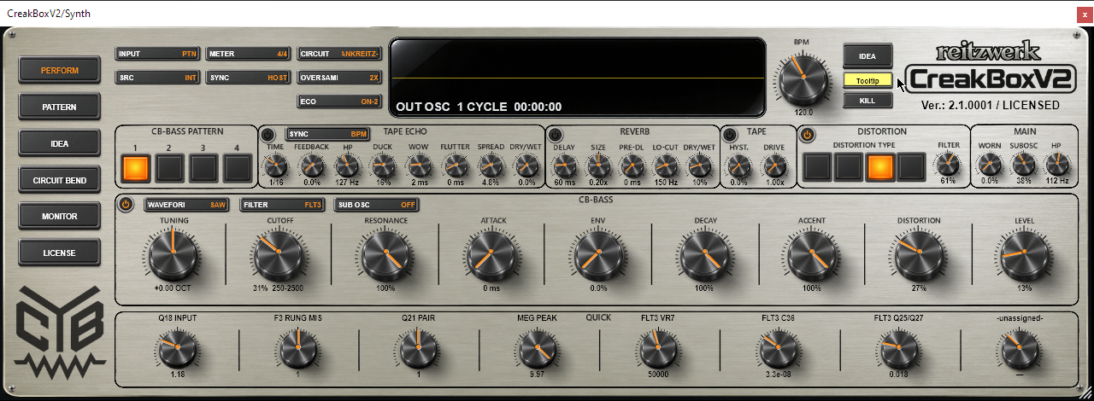The height and width of the screenshot is (401, 1094).
Task: Open the ECO ON-2 selector
Action: (x=339, y=102)
